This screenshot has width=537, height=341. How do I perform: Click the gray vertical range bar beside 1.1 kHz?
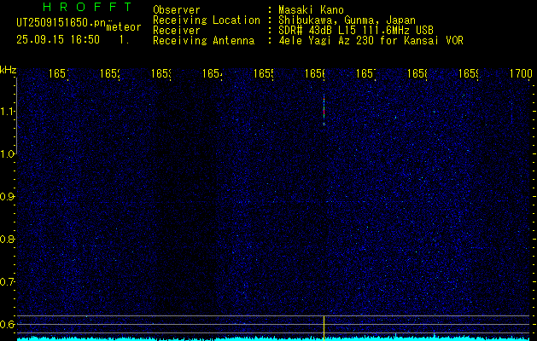16,116
